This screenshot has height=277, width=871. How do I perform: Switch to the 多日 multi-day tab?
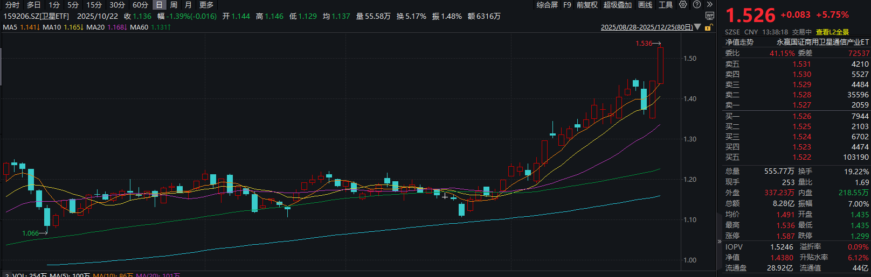pyautogui.click(x=34, y=5)
